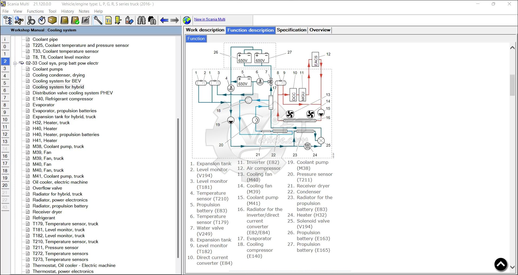Collapse the 02-33 Cool sys tree node
The image size is (518, 275).
point(15,63)
